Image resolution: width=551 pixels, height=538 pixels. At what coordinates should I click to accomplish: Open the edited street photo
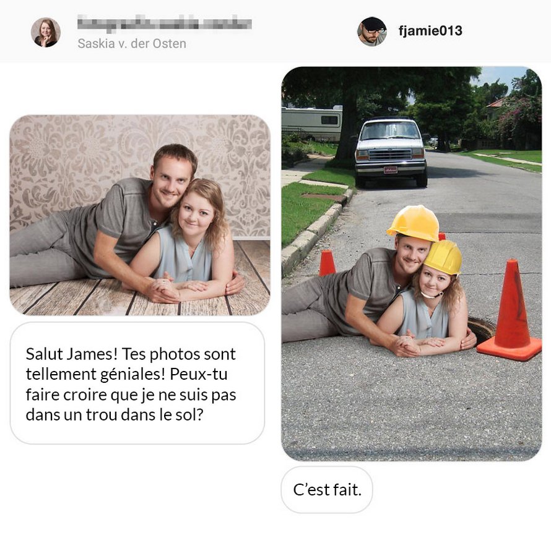click(412, 263)
